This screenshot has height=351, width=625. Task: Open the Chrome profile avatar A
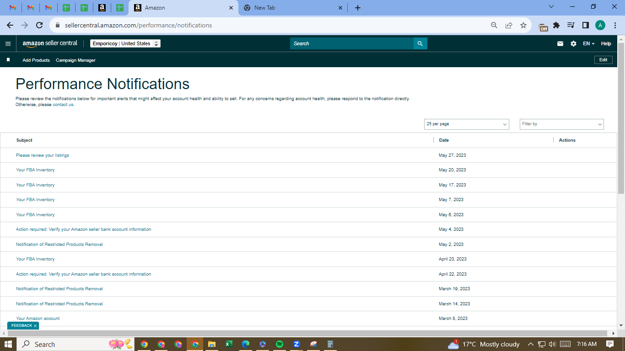600,25
